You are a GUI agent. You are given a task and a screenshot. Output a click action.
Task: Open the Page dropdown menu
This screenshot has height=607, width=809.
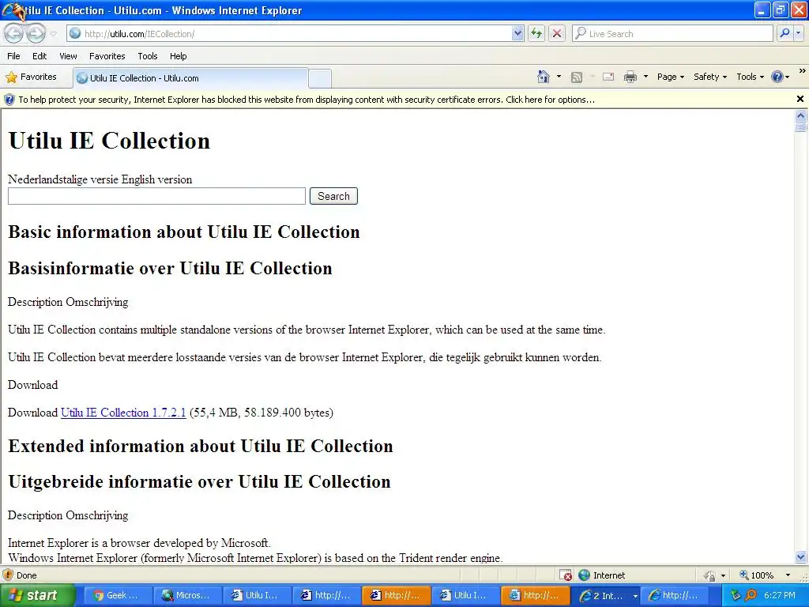pyautogui.click(x=670, y=77)
